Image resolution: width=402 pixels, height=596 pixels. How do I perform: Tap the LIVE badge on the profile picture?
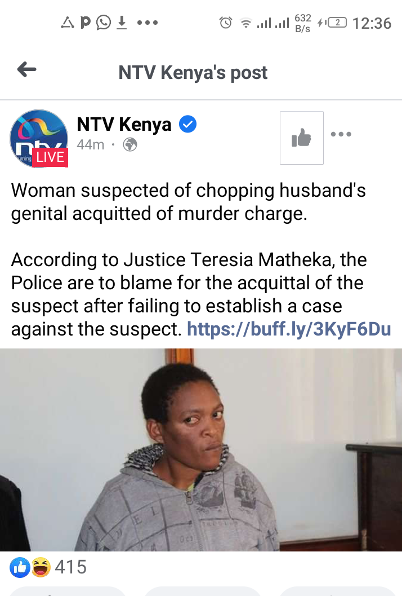point(50,157)
